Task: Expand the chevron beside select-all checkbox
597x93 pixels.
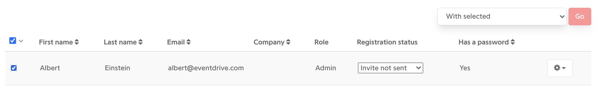Action: [x=21, y=41]
